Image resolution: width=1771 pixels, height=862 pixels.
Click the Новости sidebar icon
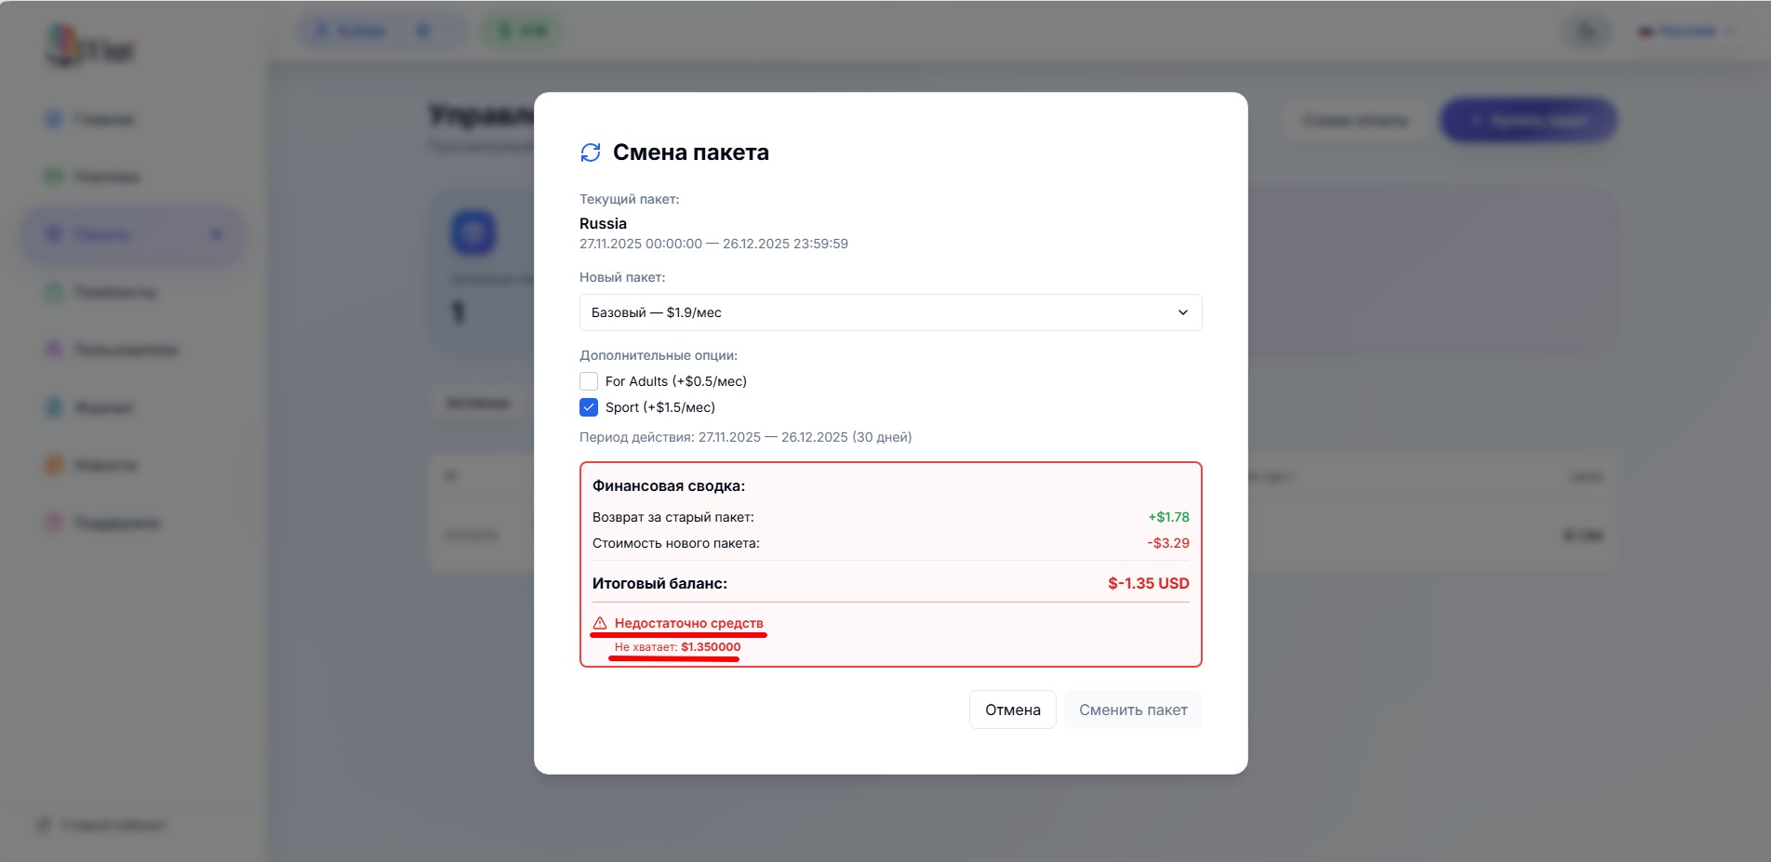pyautogui.click(x=54, y=465)
